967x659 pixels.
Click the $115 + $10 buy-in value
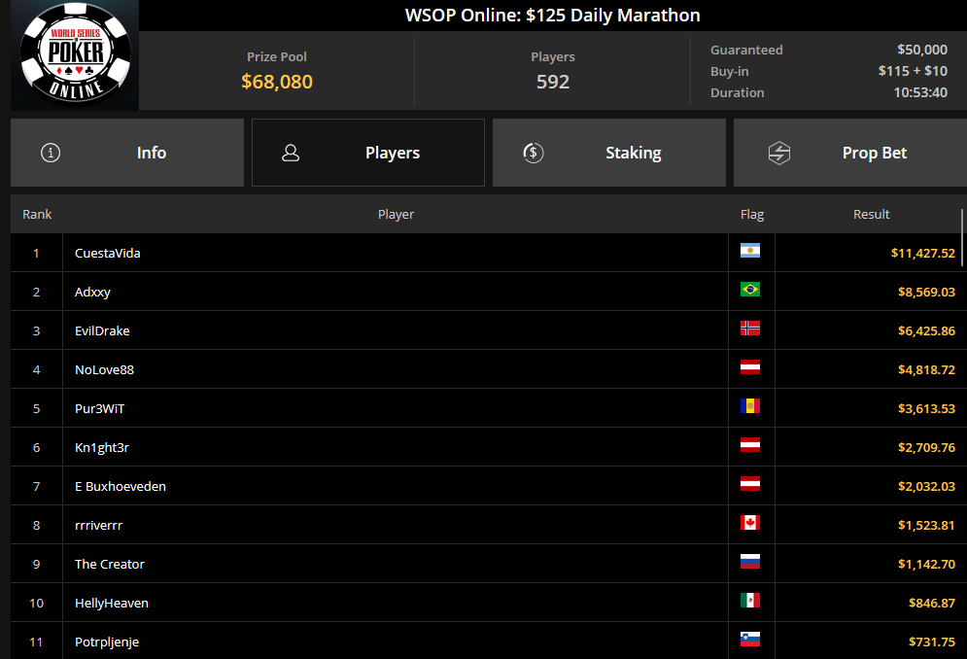pos(913,71)
